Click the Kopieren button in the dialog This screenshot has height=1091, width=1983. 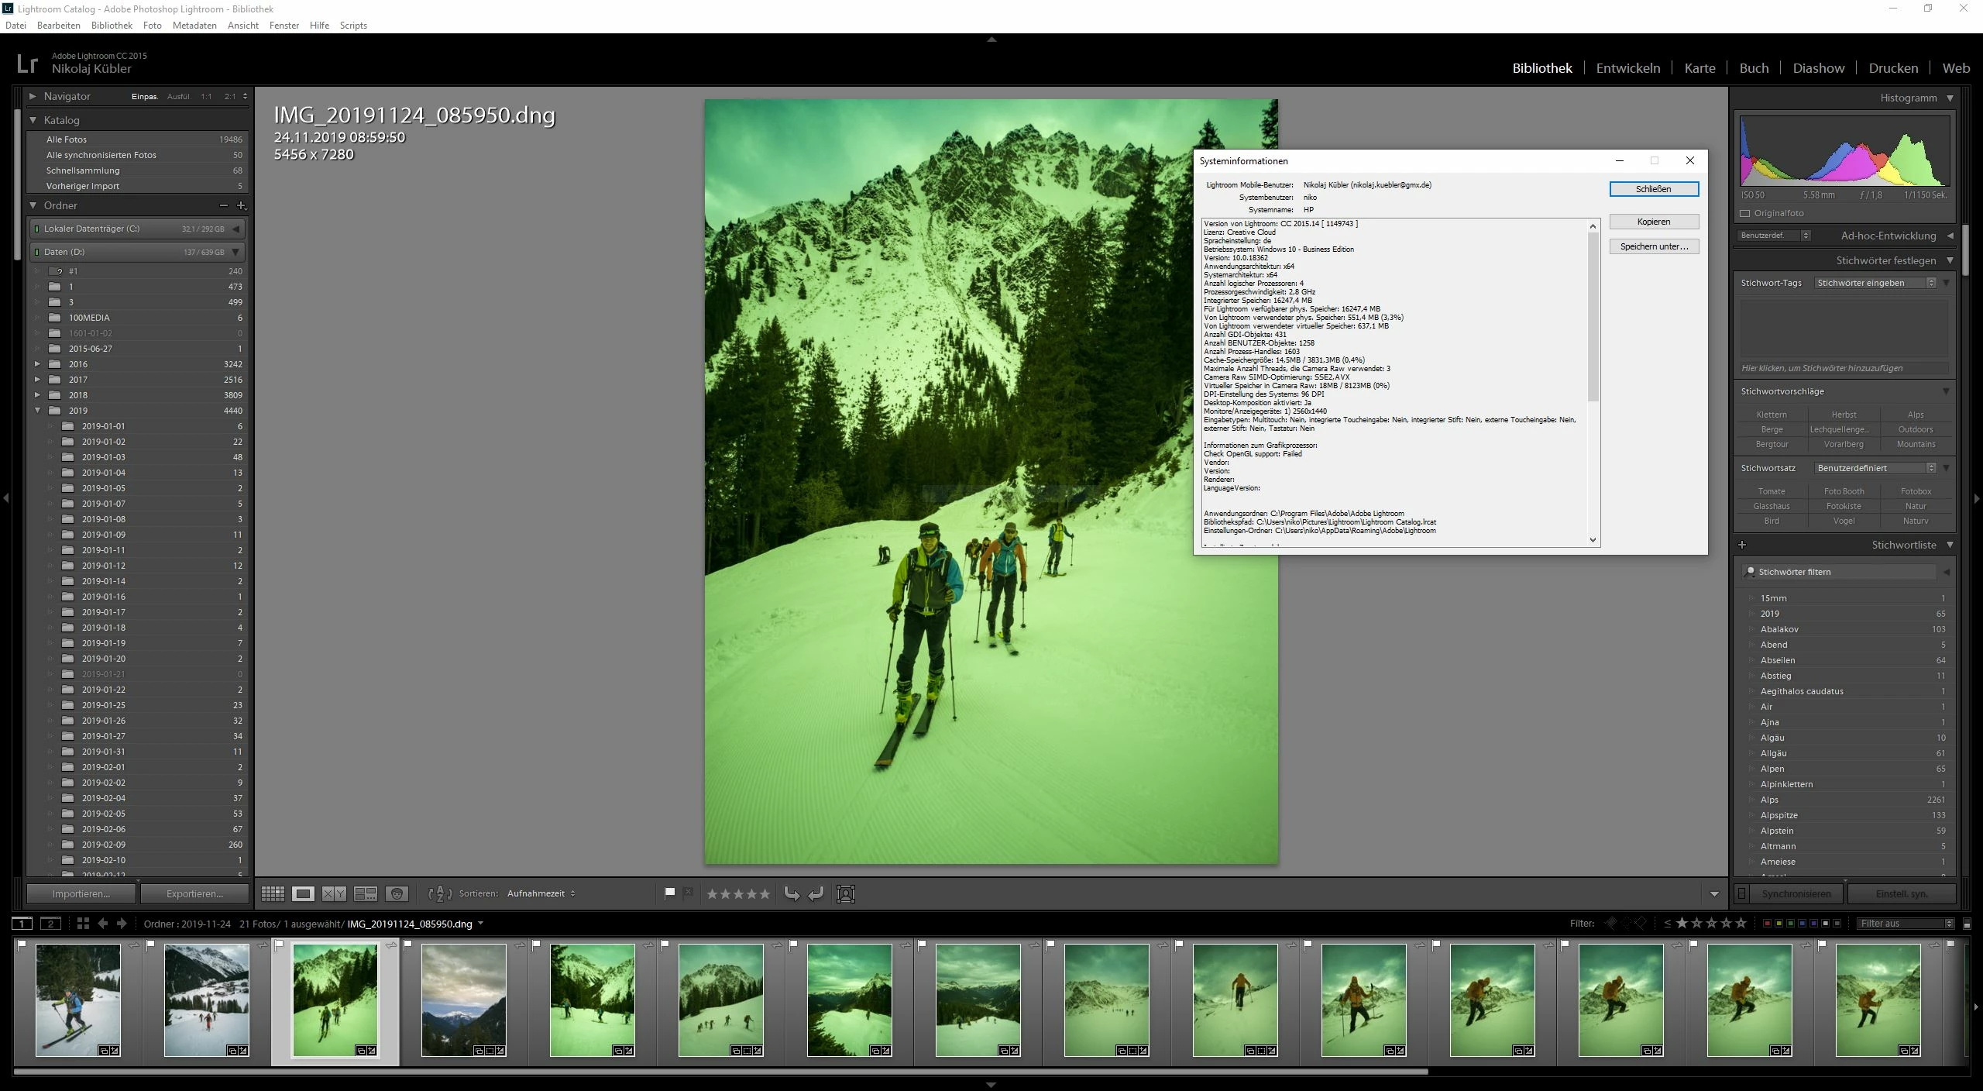tap(1654, 222)
